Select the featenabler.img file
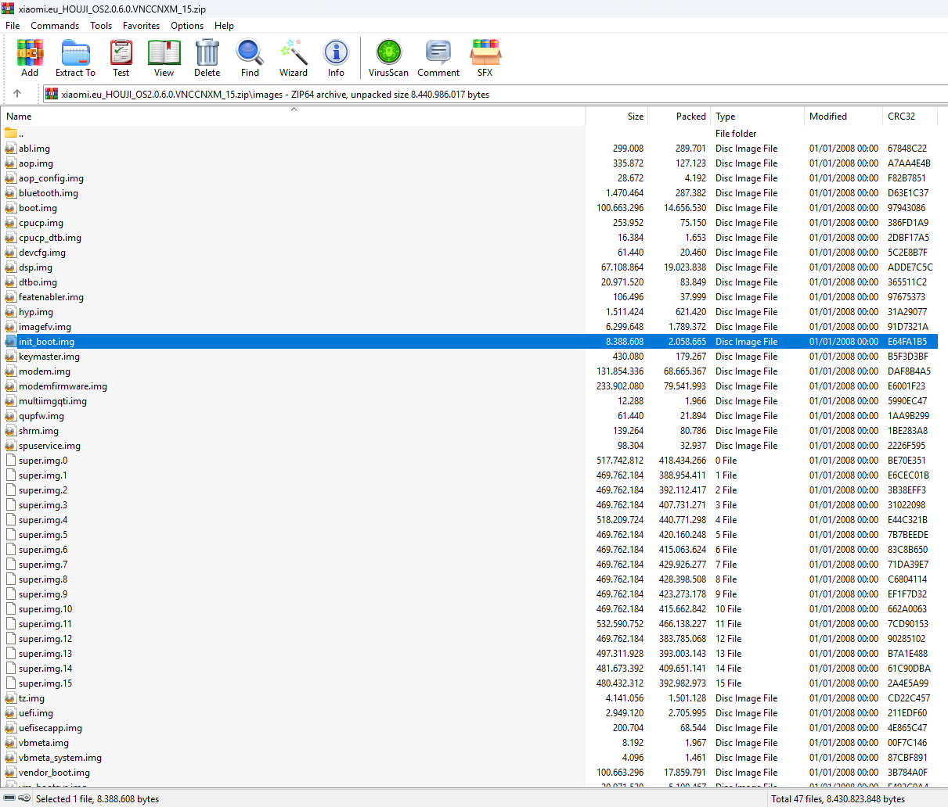 coord(51,297)
